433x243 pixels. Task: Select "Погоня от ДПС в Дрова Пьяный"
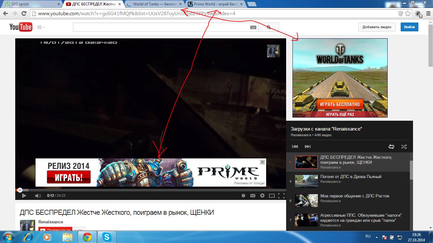coord(351,177)
